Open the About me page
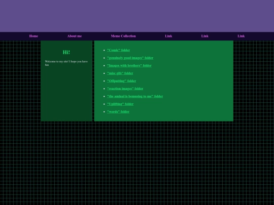Screen dimensions: 274x205 point(75,36)
